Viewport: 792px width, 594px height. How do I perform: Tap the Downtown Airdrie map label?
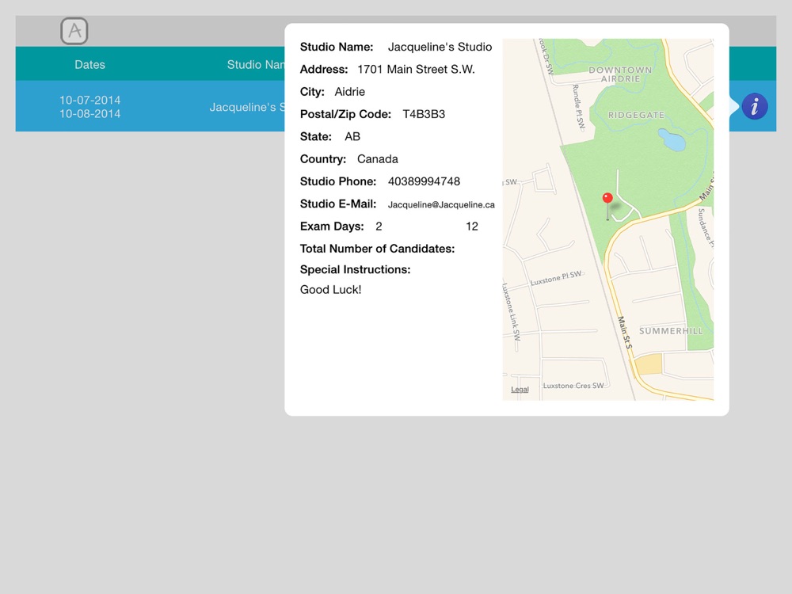click(x=620, y=74)
